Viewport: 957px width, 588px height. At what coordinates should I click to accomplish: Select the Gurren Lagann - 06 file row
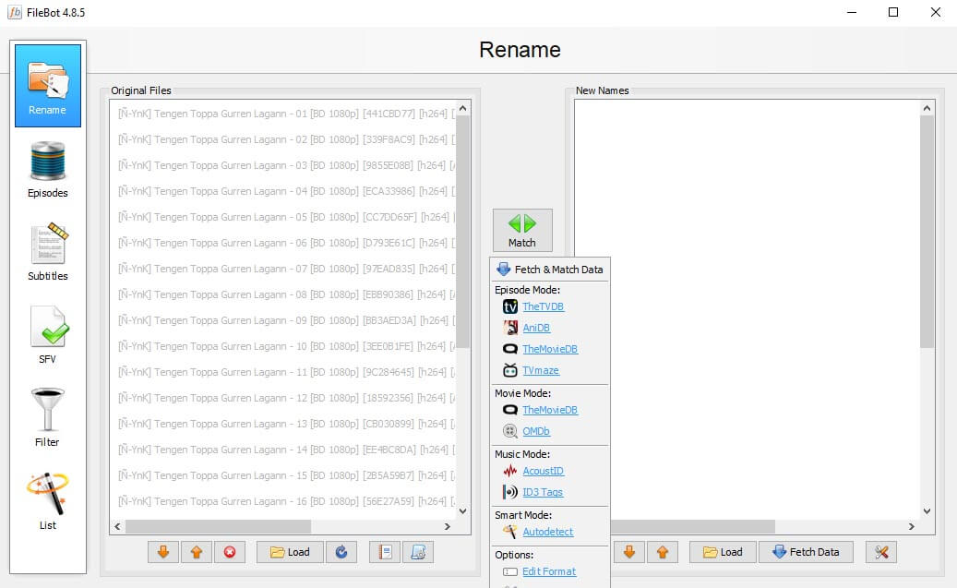tap(283, 243)
